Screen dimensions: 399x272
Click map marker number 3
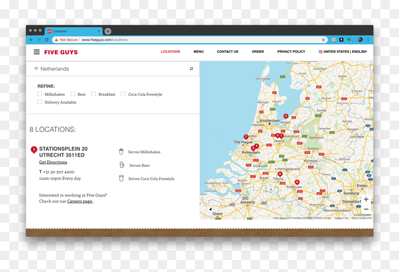286,117
